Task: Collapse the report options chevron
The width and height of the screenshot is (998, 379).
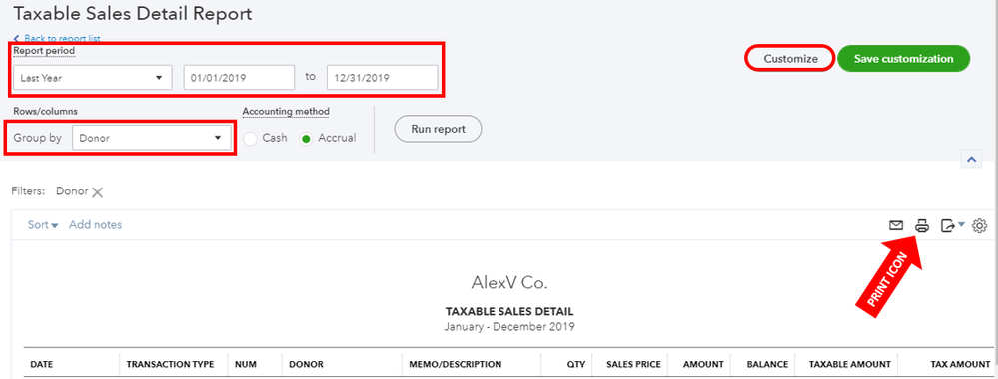Action: [x=971, y=160]
